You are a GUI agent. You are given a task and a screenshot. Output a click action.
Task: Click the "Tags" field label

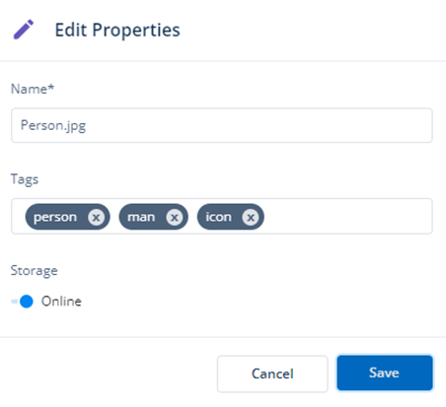tap(25, 179)
